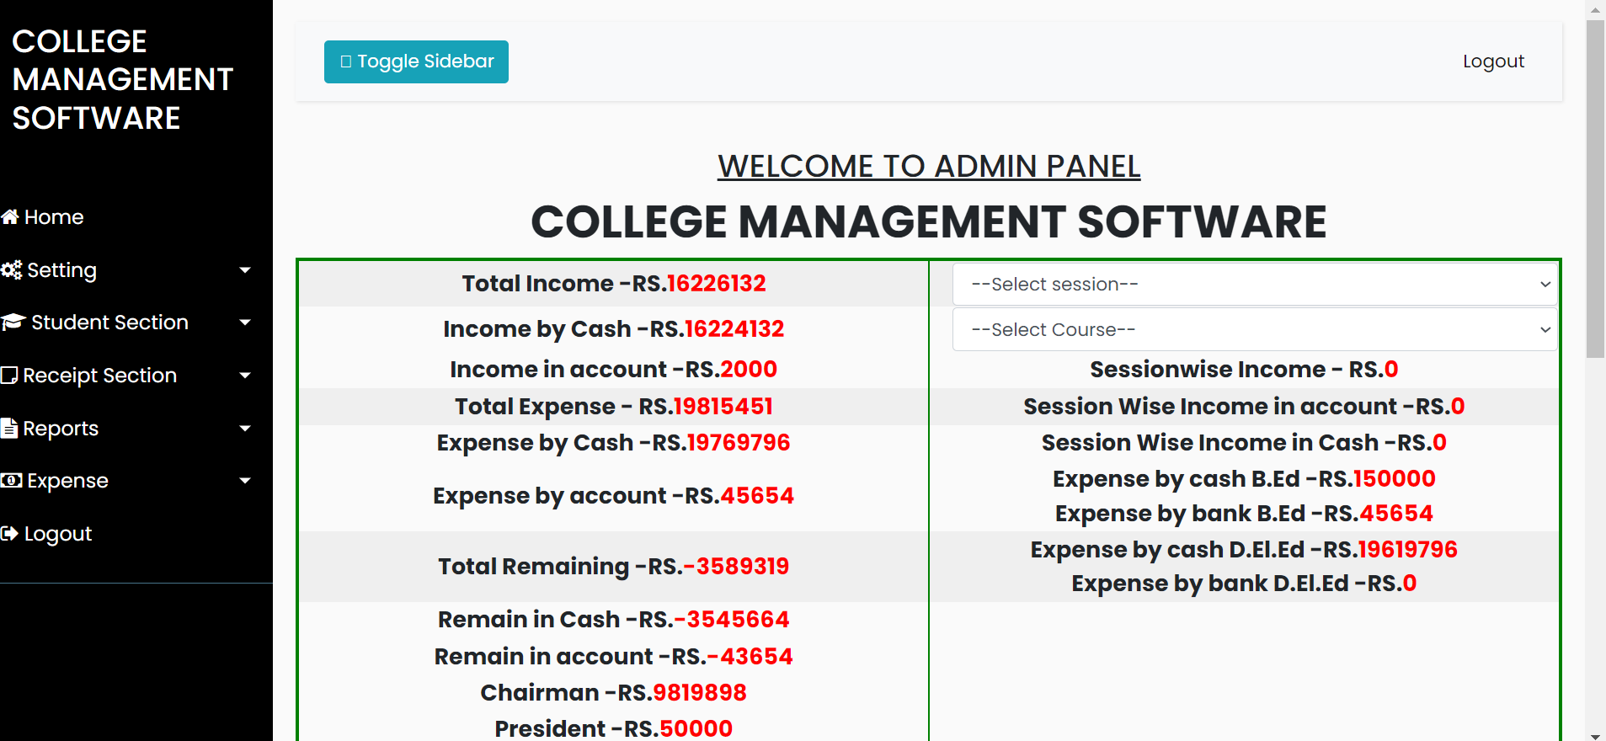Image resolution: width=1606 pixels, height=741 pixels.
Task: Click the sidebar Logout exit icon
Action: click(9, 534)
